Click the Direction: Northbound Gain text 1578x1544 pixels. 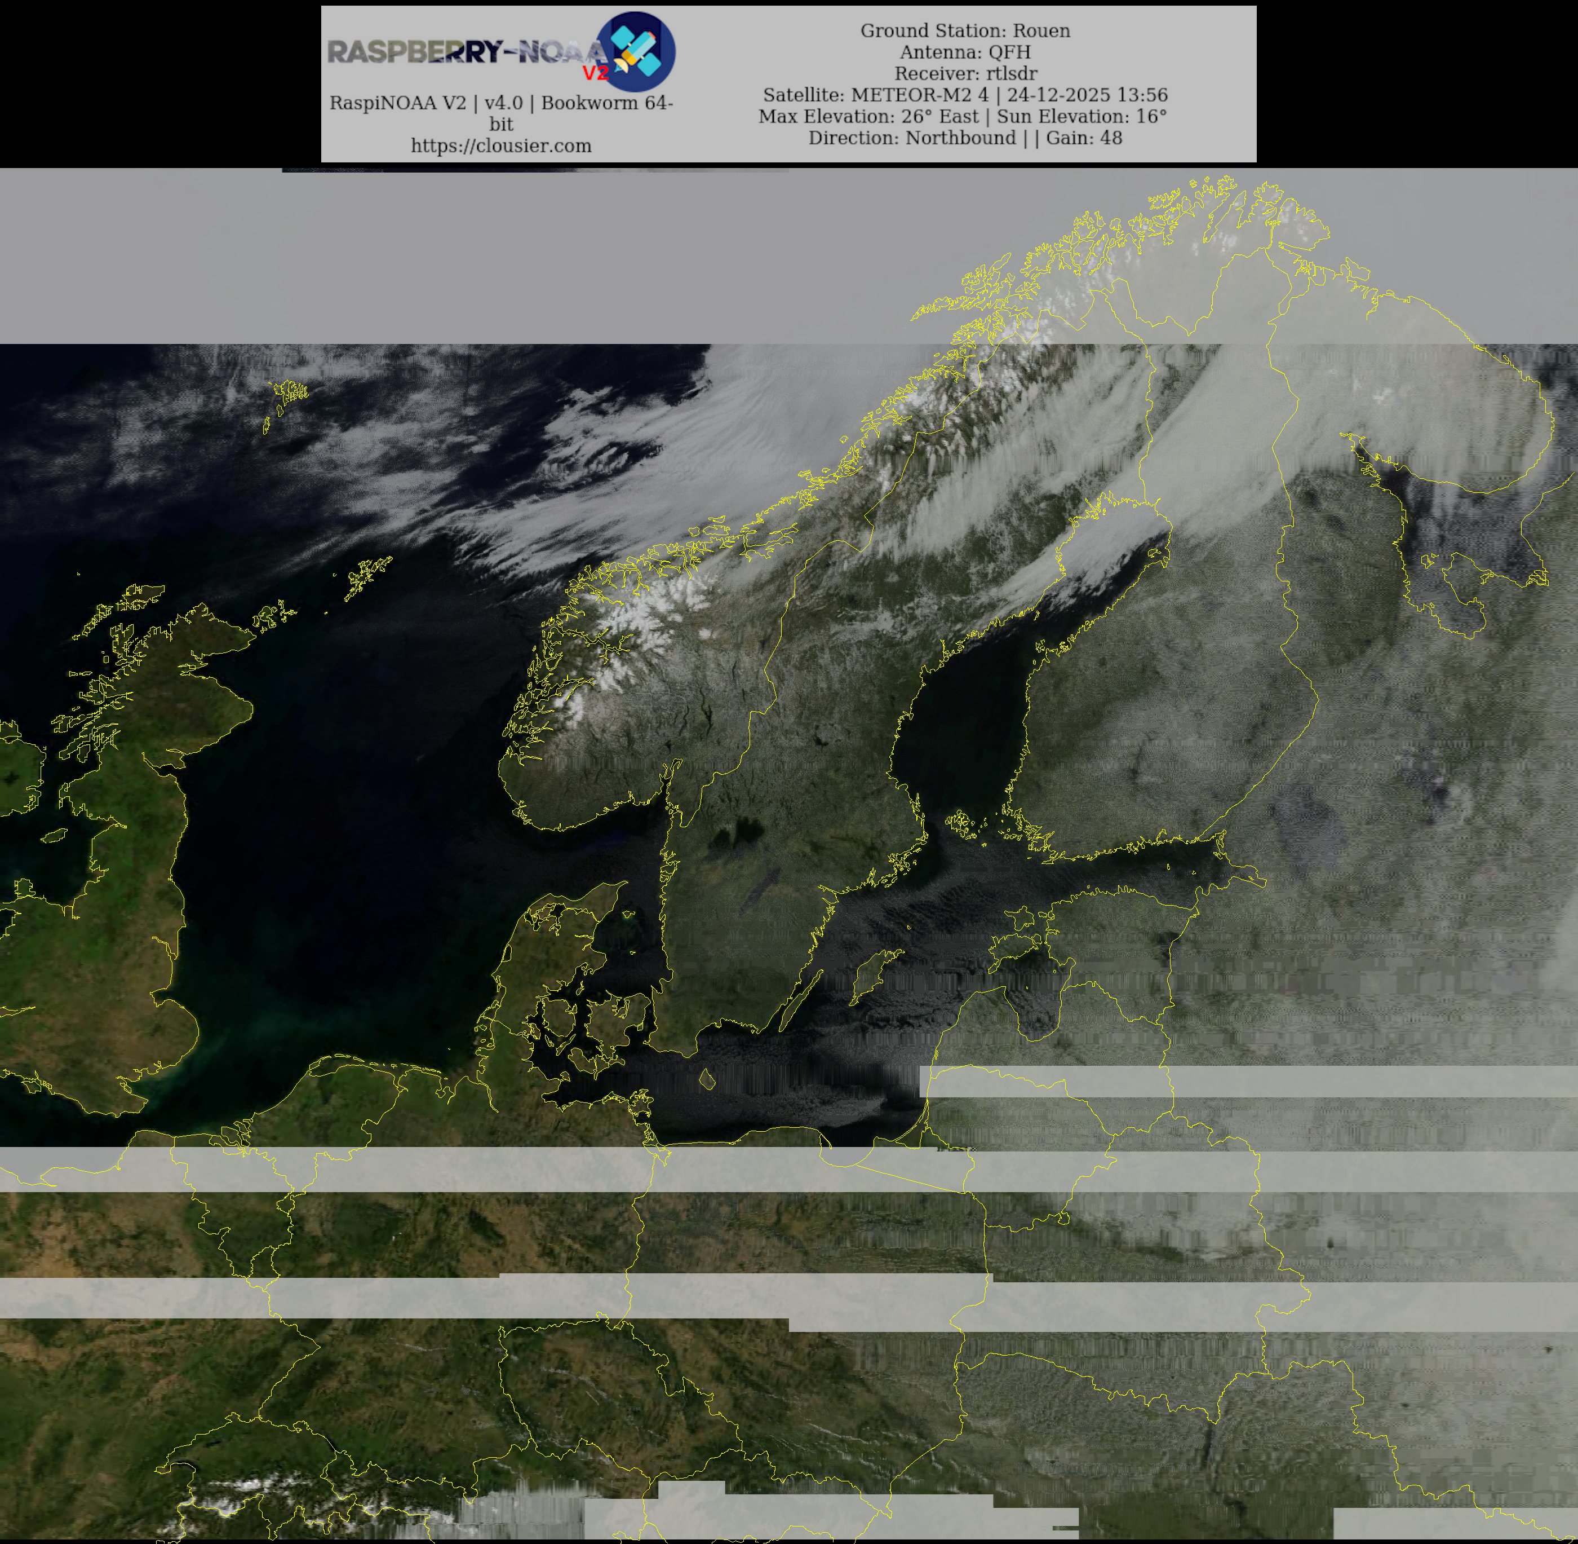coord(964,138)
